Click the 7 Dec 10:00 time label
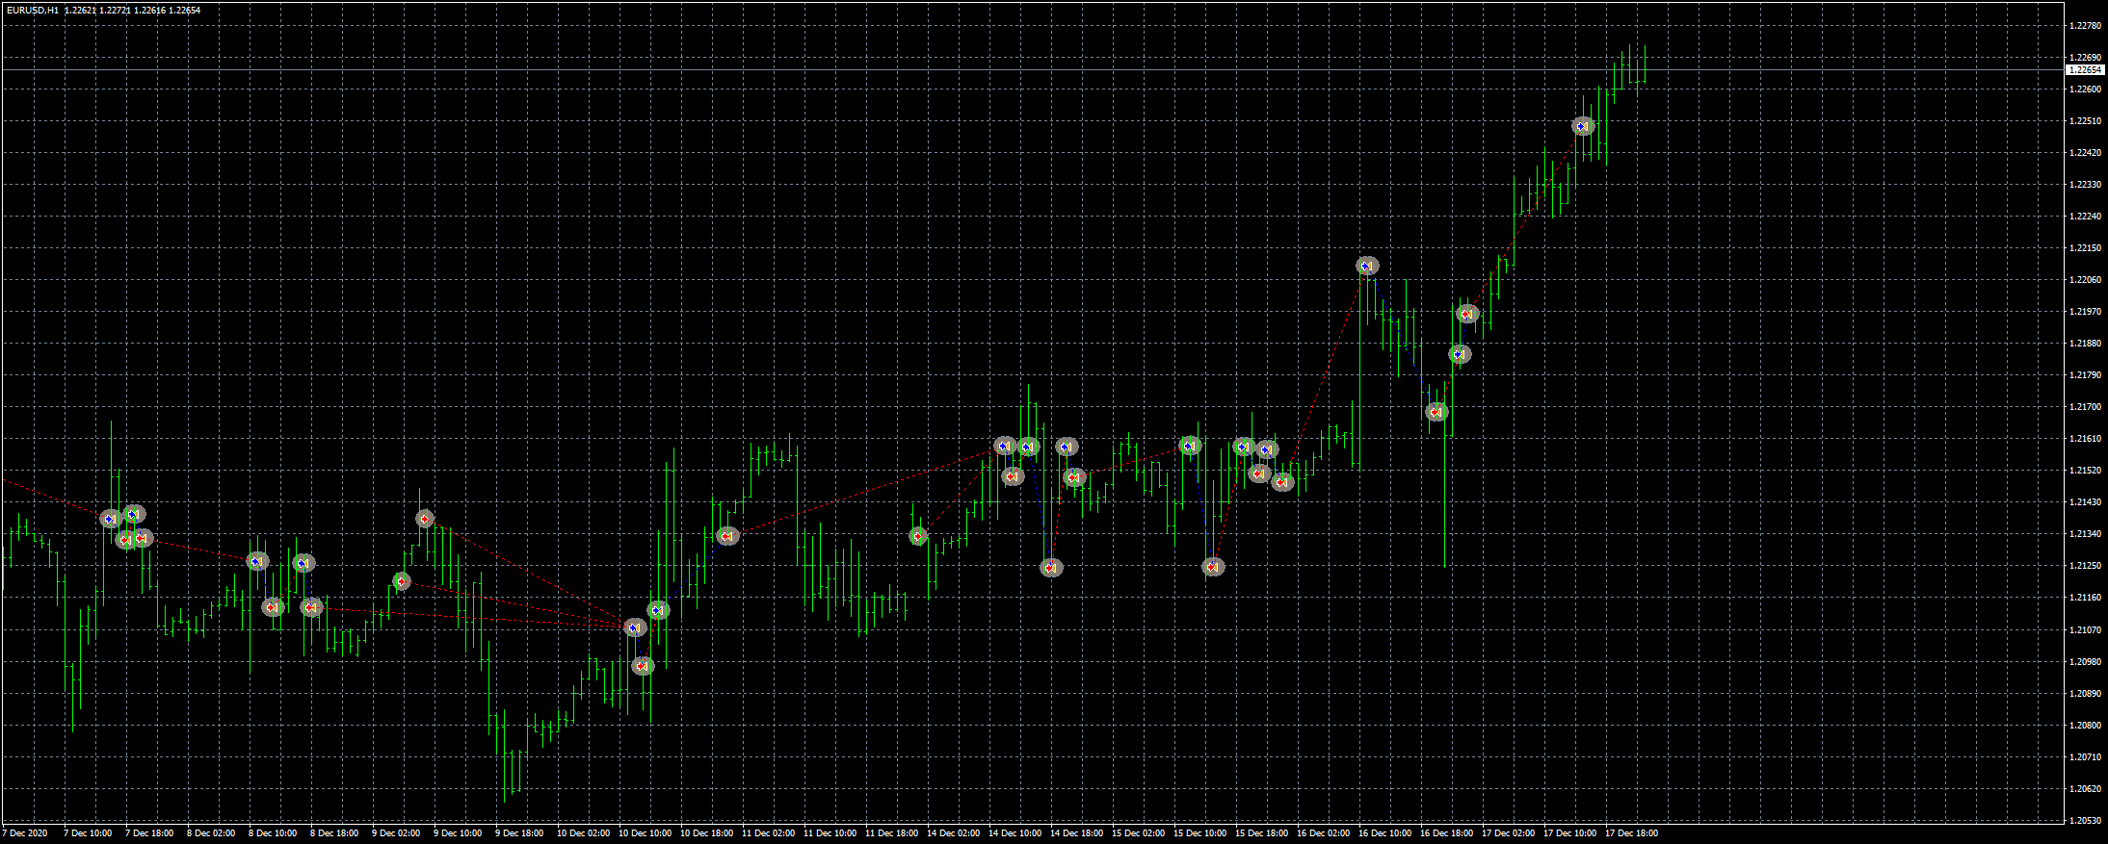Screen dimensions: 2108x844 click(88, 833)
